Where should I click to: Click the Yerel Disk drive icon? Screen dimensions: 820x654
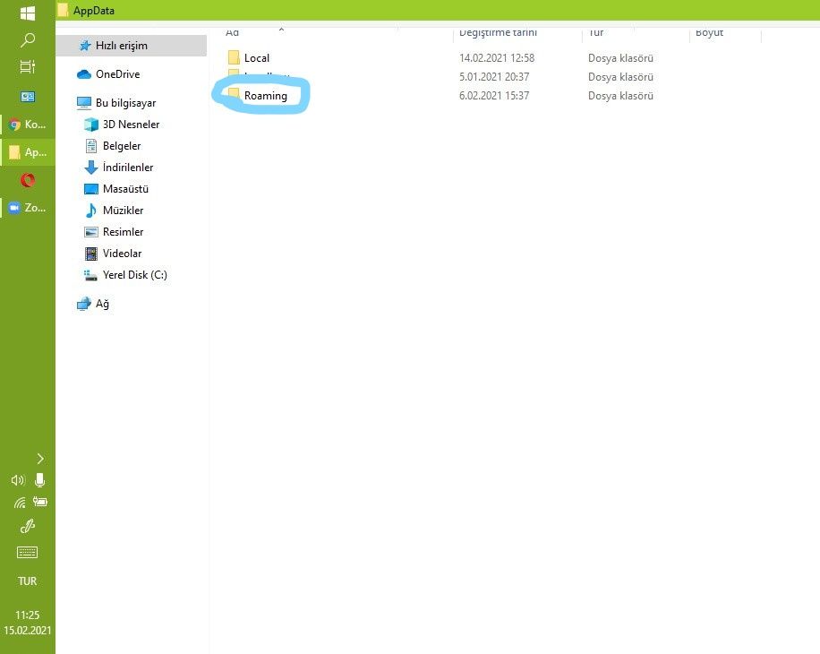pyautogui.click(x=91, y=275)
